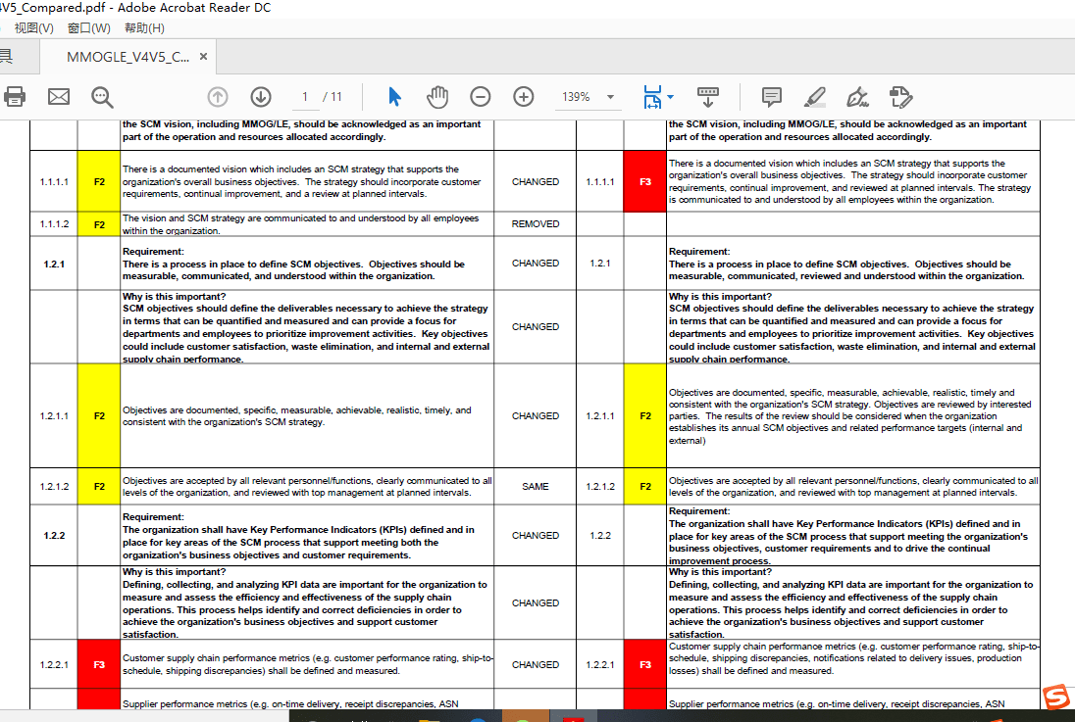Open the 窗口(W) menu
The height and width of the screenshot is (722, 1075).
coord(88,28)
